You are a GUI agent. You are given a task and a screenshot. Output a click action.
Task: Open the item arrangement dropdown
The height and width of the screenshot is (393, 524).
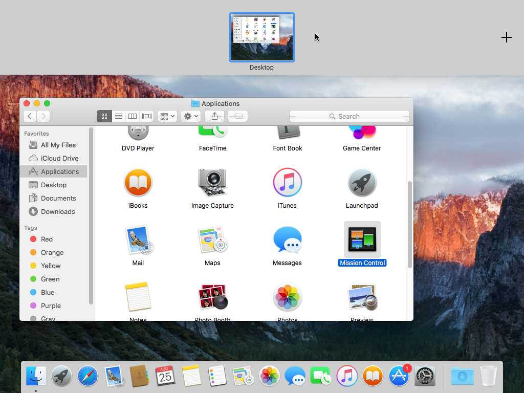pos(167,116)
